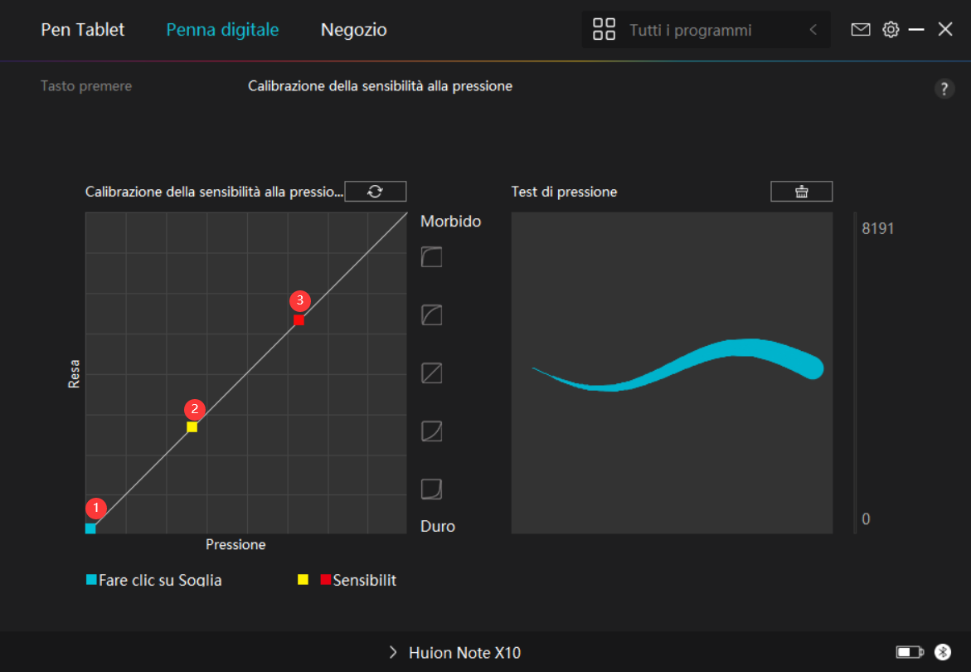Open settings with the gear icon
Viewport: 971px width, 672px height.
coord(891,30)
